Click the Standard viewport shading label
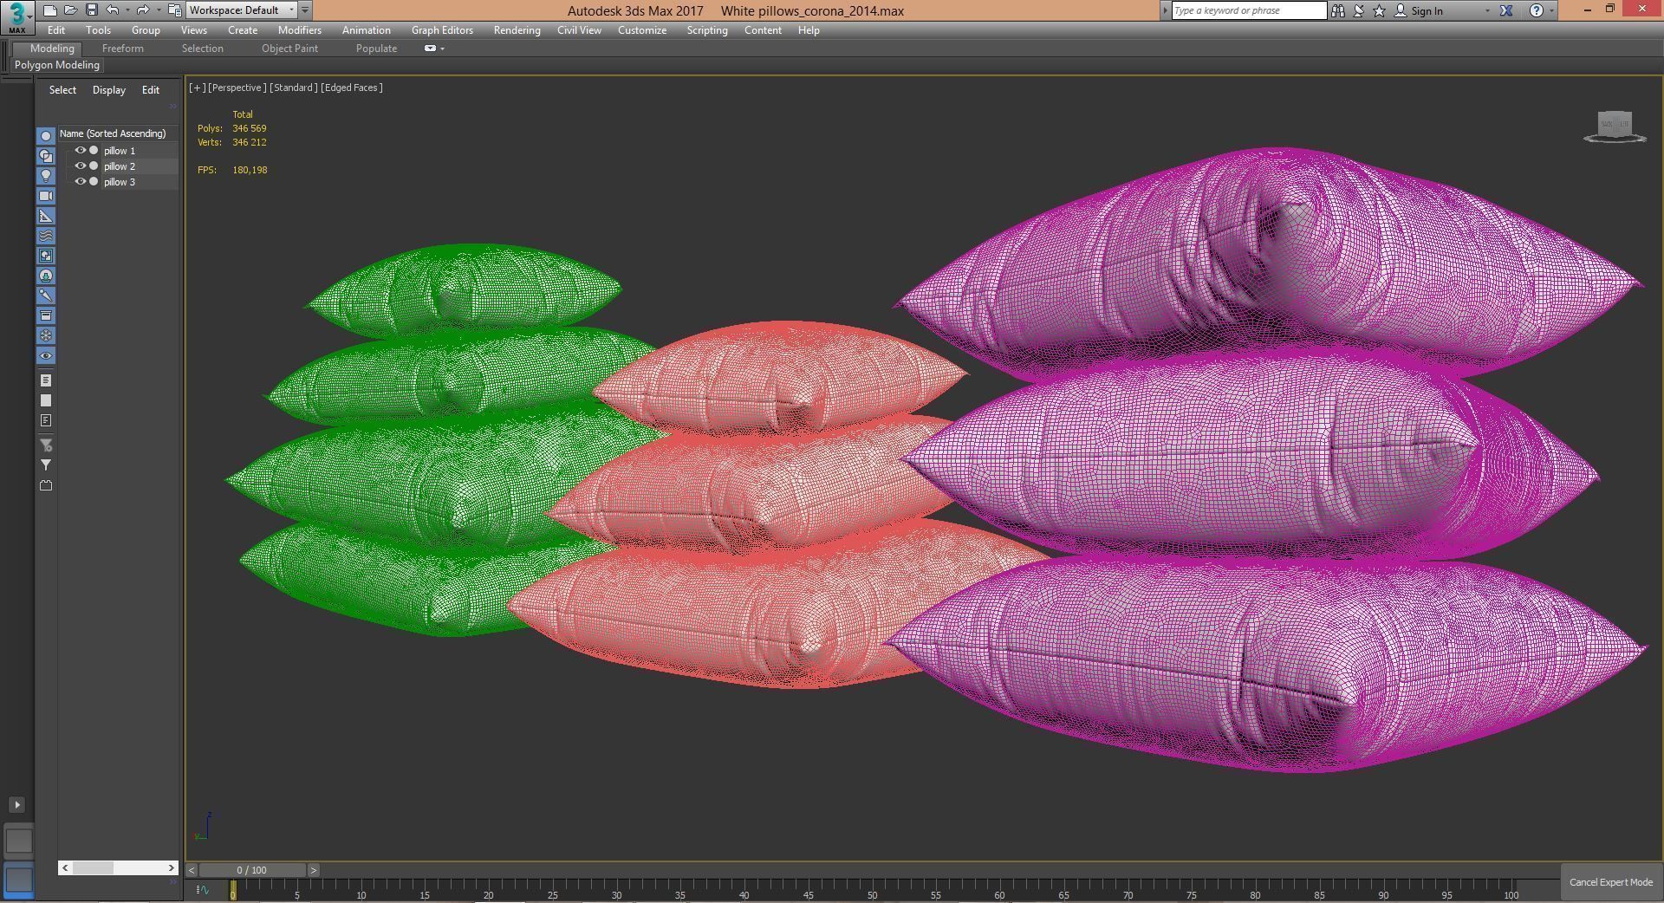 point(293,88)
